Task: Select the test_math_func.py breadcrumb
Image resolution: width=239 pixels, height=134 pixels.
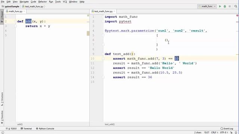Action: click(x=33, y=7)
